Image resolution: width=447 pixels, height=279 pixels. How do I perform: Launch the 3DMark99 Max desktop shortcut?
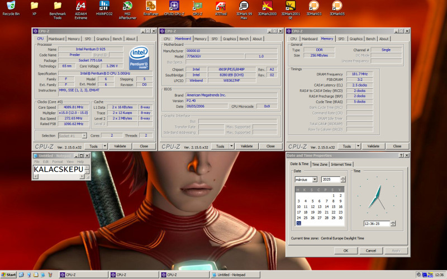[x=244, y=10]
